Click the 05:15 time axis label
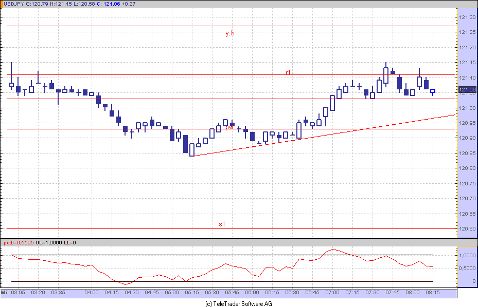Viewport: 478px width, 307px height. point(192,293)
